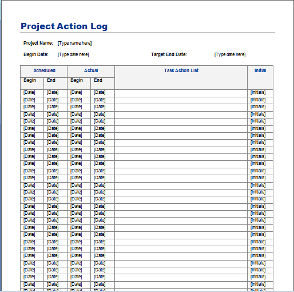Select the "Begin Date:" label

coord(36,54)
